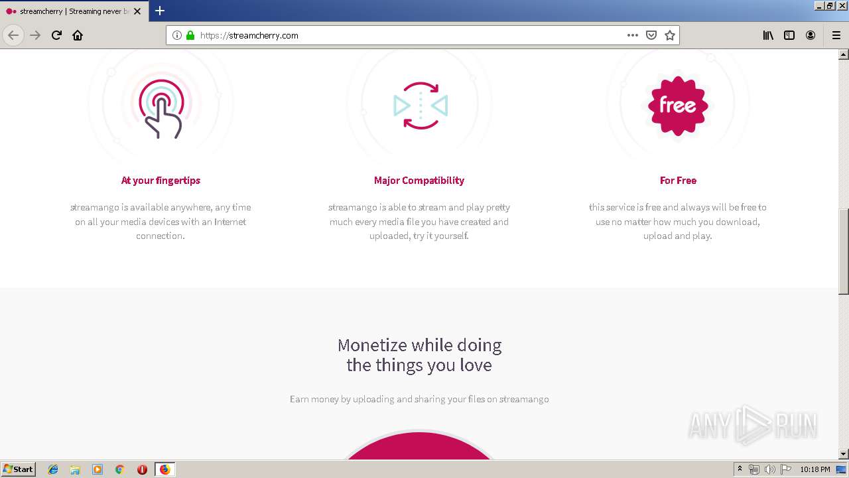
Task: Launch Google Chrome from taskbar
Action: (119, 469)
